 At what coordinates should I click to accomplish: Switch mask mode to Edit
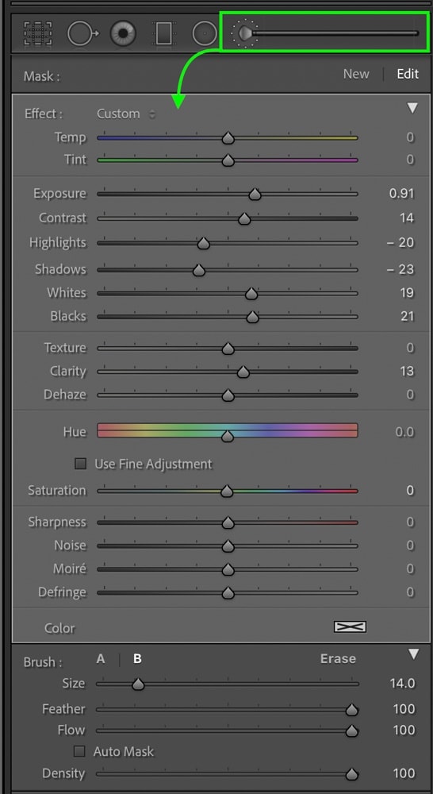point(408,74)
